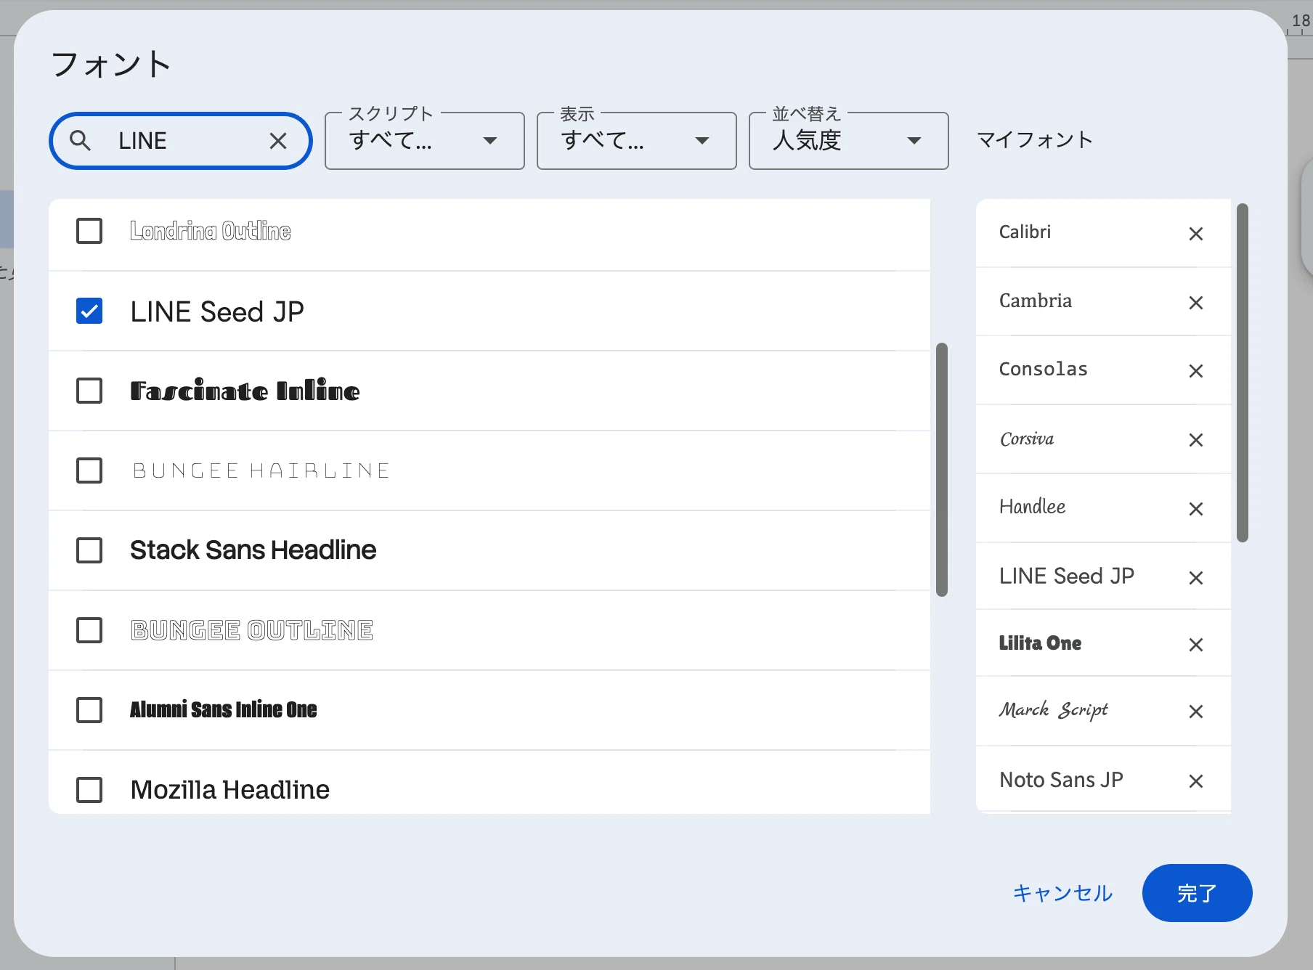
Task: Remove Corsiva from my fonts
Action: [x=1195, y=440]
